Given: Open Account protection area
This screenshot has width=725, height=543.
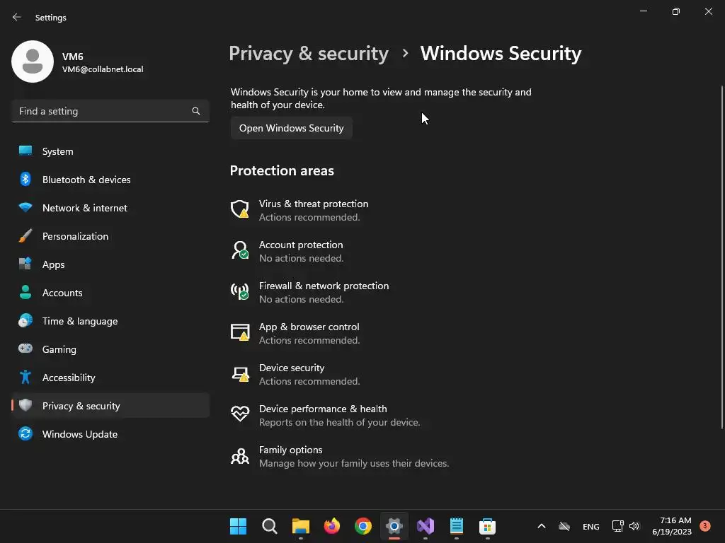Looking at the screenshot, I should tap(300, 251).
